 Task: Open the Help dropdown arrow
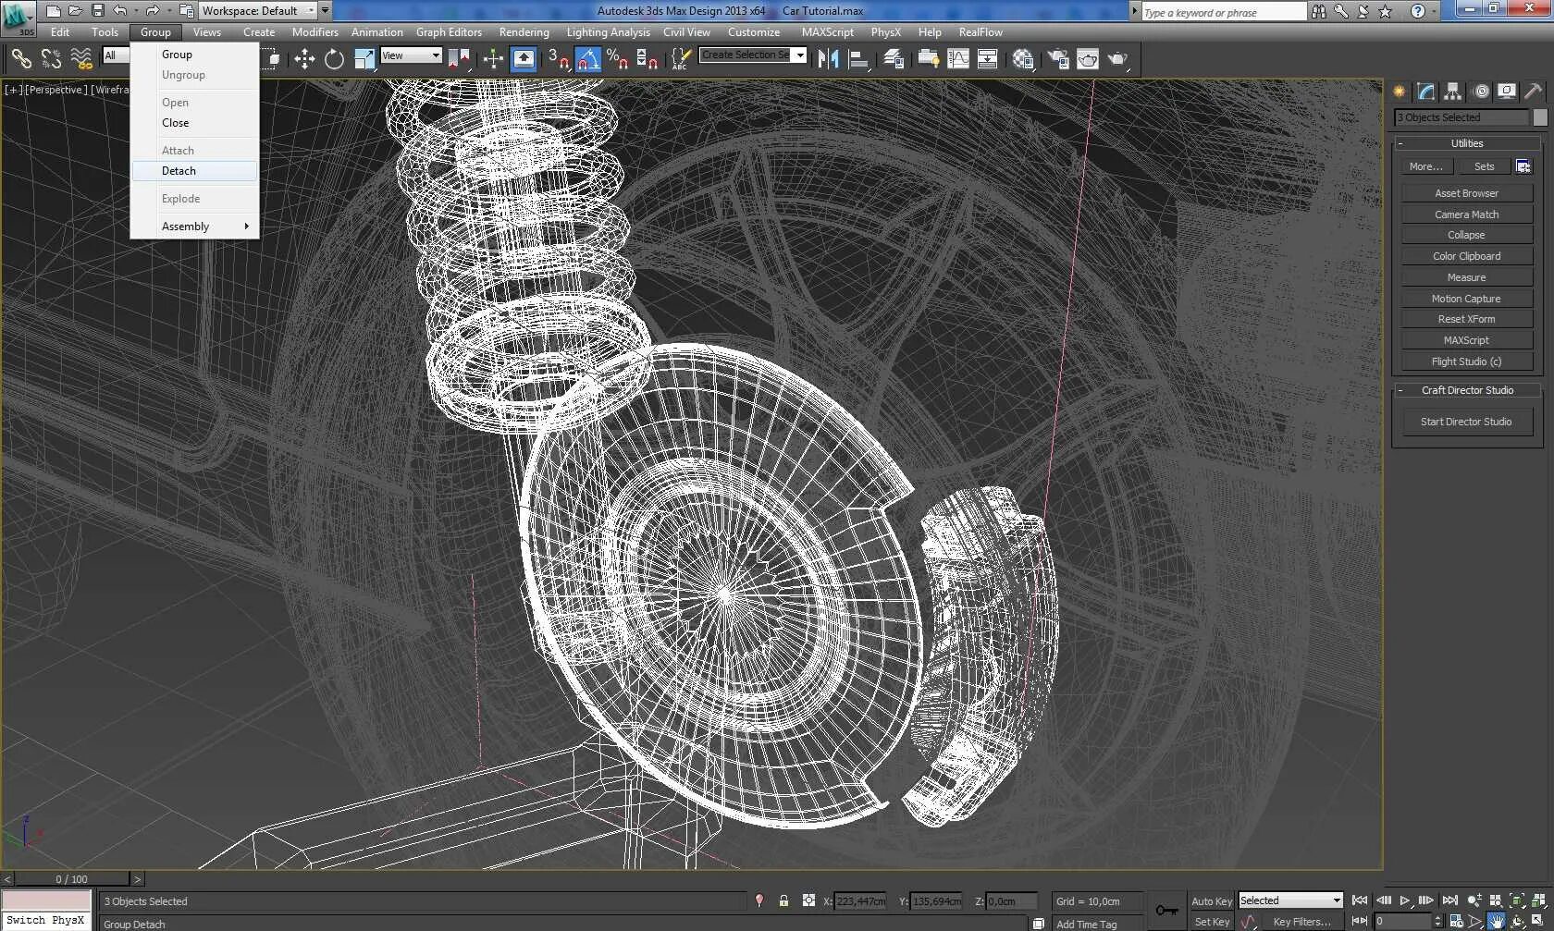(x=1435, y=11)
